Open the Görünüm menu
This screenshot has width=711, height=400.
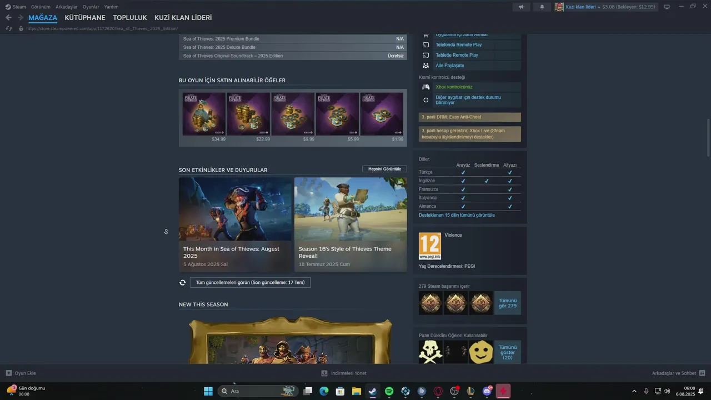(41, 7)
